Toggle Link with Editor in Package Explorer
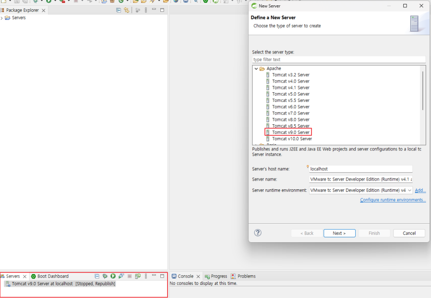Screen dimensions: 431x298 [x=126, y=10]
